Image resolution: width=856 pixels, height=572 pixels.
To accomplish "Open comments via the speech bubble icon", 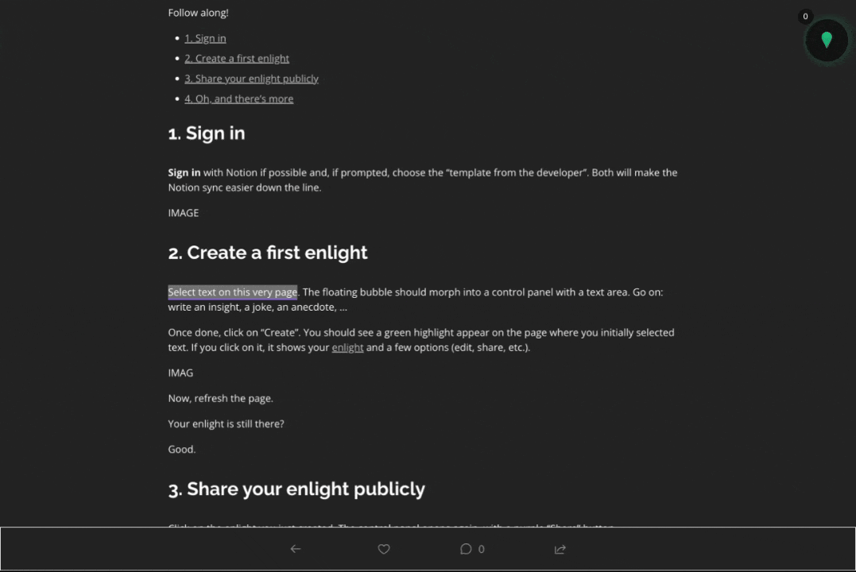I will tap(466, 549).
